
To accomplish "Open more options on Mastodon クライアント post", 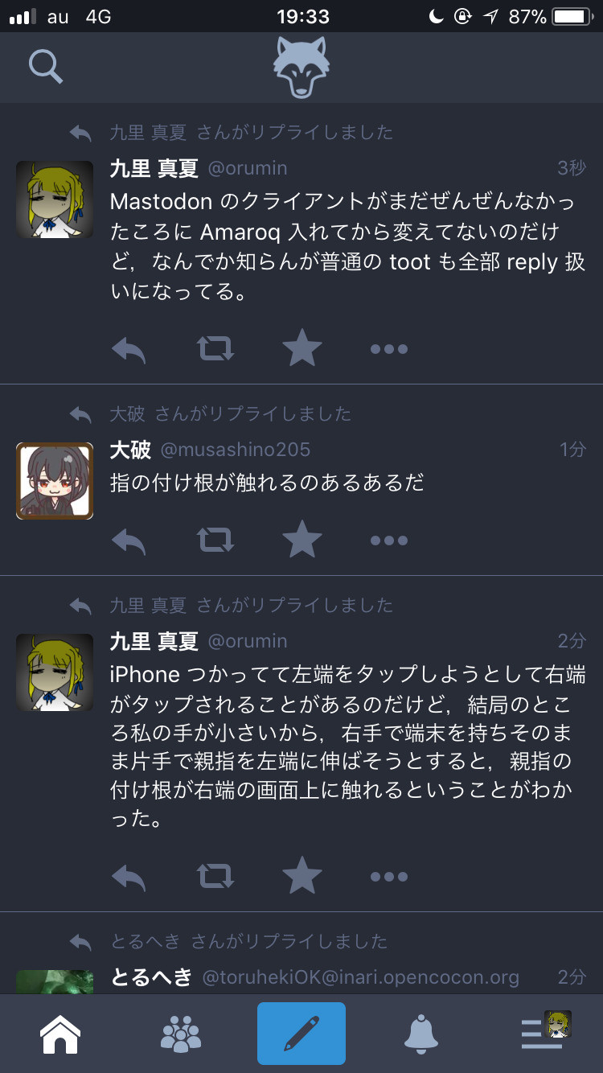I will click(389, 349).
